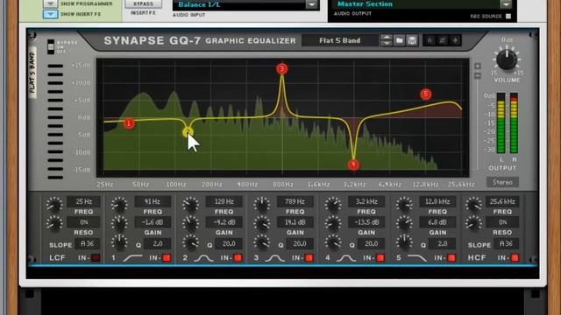Click band 4 Q knob
This screenshot has height=315, width=561.
[x=333, y=243]
